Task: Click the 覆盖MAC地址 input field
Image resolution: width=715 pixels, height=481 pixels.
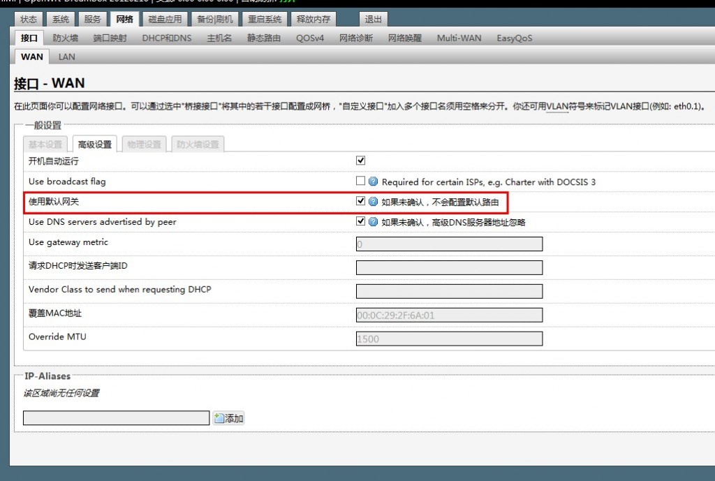Action: (x=449, y=315)
